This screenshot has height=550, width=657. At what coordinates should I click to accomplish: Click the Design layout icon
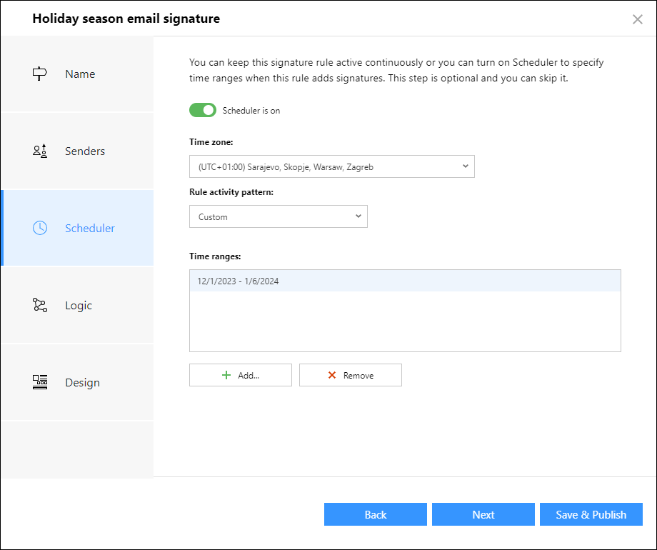[x=40, y=382]
